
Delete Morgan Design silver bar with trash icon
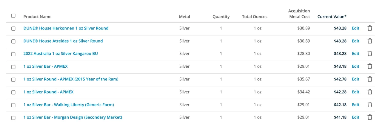pos(370,117)
